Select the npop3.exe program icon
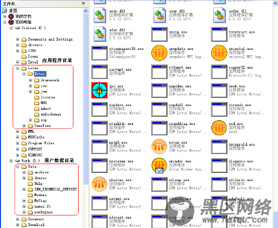 point(99,147)
